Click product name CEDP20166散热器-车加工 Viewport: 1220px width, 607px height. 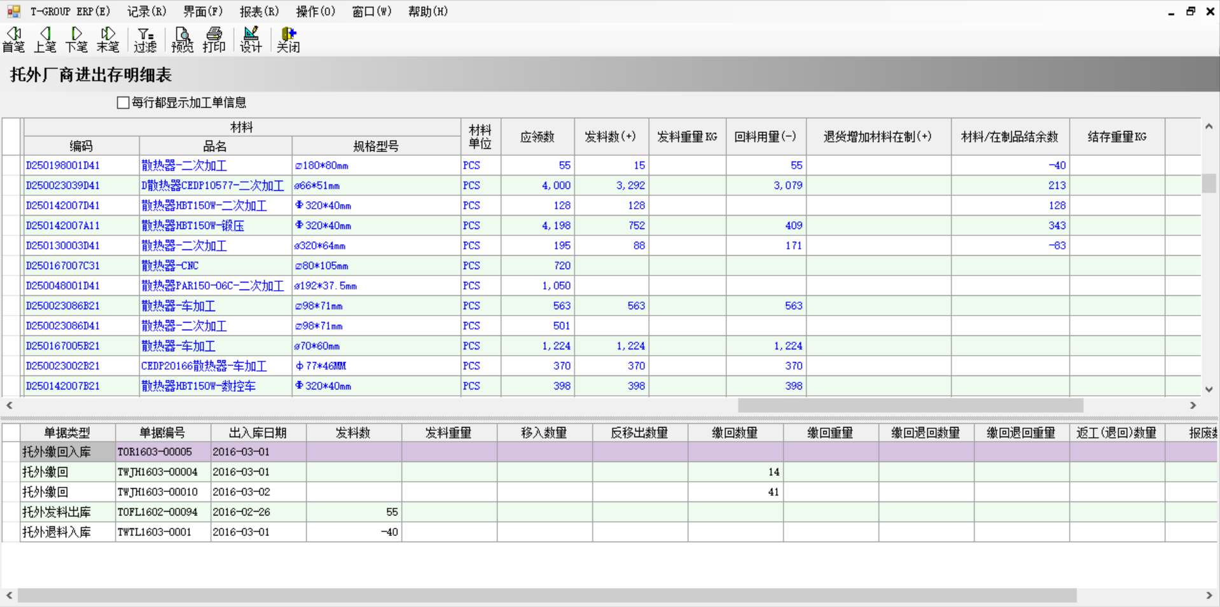pyautogui.click(x=204, y=366)
